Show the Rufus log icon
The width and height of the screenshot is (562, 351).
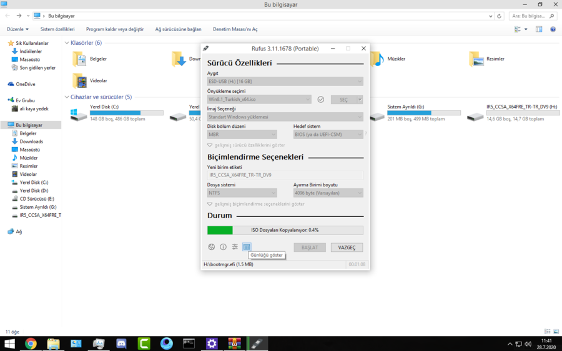coord(247,247)
